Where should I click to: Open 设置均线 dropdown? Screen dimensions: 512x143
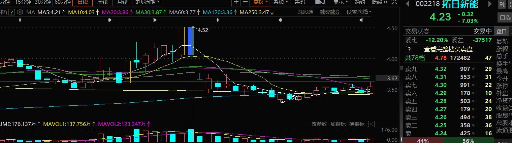359,12
